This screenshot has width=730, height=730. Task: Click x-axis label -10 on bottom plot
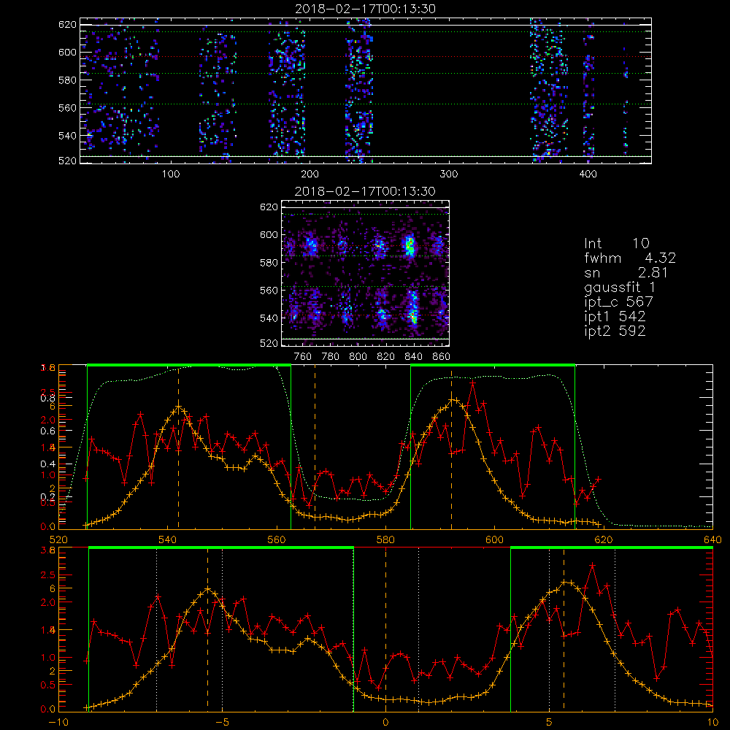coord(58,722)
